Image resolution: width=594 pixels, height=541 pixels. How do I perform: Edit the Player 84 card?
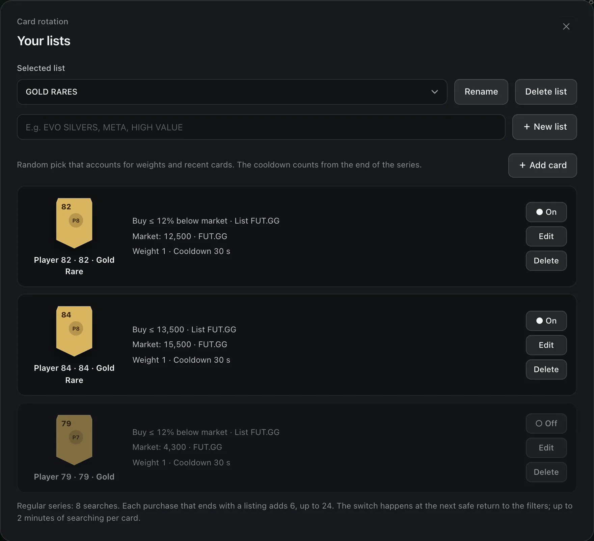[546, 345]
